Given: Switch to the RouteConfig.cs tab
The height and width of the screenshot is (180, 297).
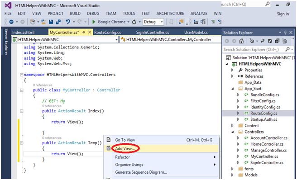Looking at the screenshot, I should (107, 33).
